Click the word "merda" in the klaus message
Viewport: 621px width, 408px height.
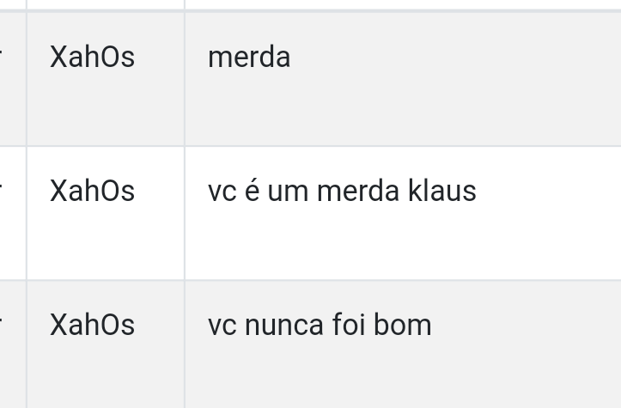point(358,191)
